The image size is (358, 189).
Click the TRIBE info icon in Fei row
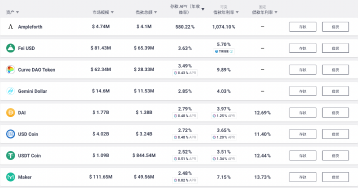[231, 51]
